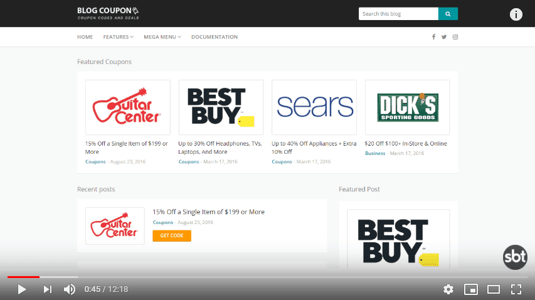This screenshot has height=300, width=535.
Task: Click the Business category link
Action: coord(375,153)
